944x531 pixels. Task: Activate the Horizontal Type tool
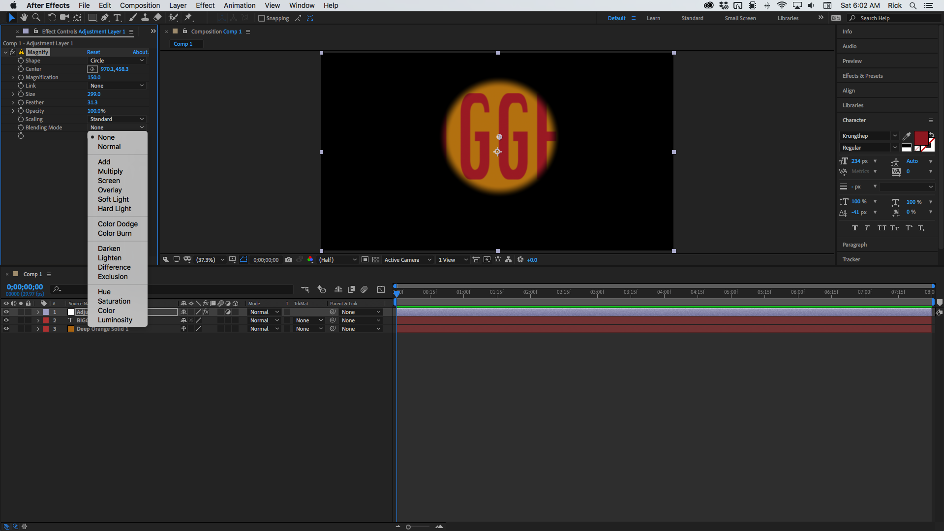[x=117, y=17]
